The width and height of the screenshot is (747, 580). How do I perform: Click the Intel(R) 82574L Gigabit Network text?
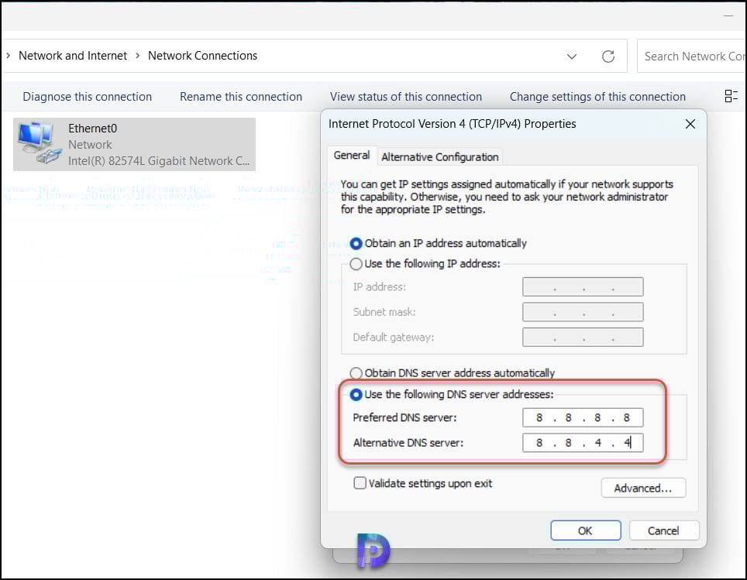pyautogui.click(x=159, y=161)
